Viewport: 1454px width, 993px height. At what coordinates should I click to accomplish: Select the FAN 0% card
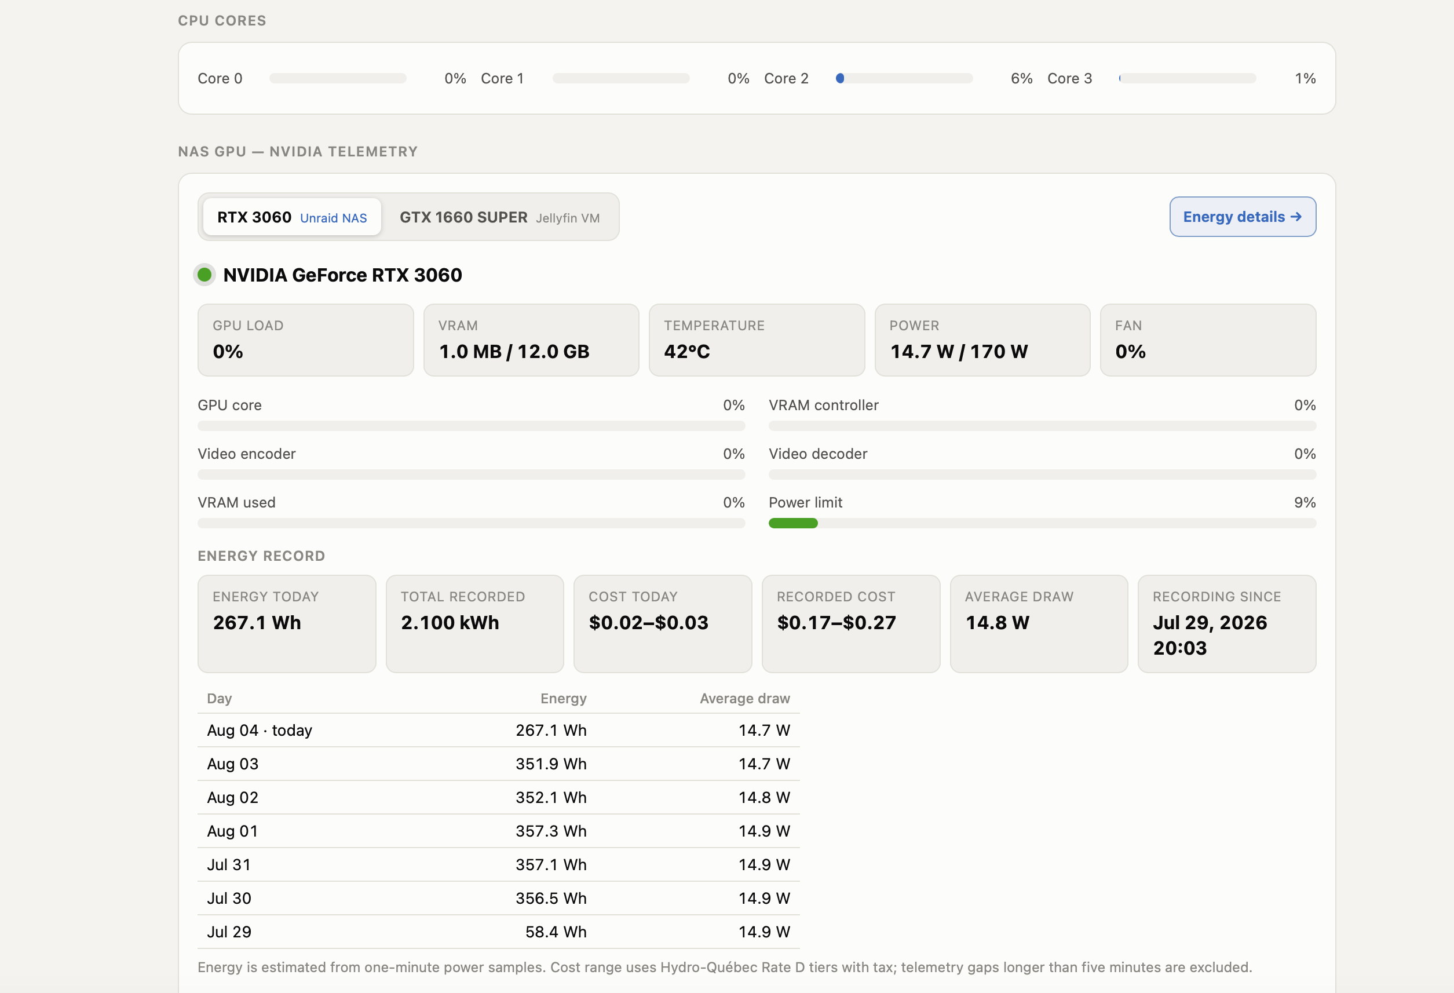tap(1207, 339)
